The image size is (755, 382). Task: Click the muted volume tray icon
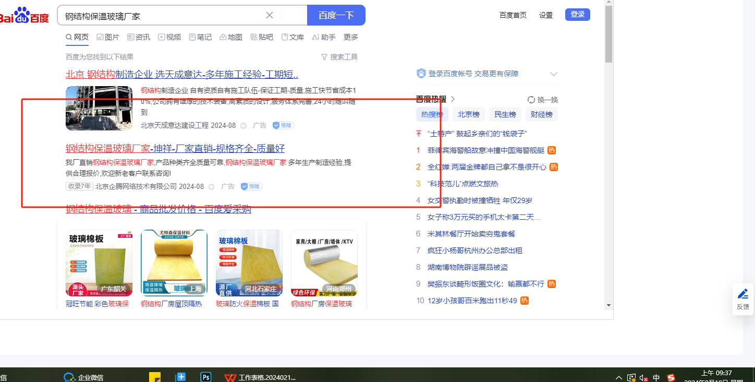tap(643, 378)
